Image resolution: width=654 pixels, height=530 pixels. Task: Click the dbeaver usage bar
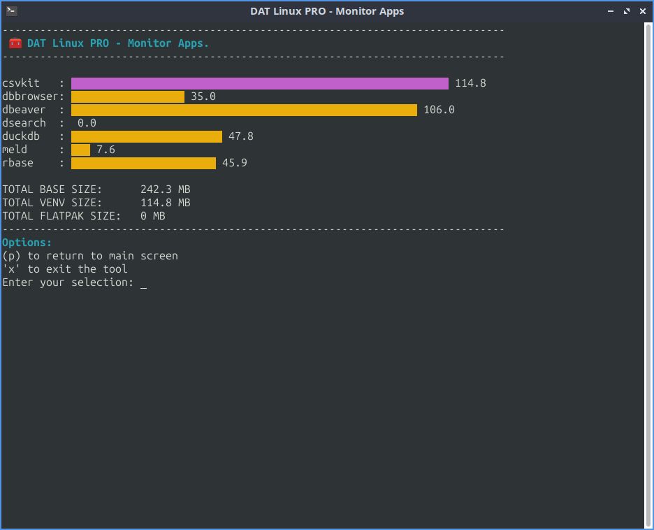click(245, 109)
